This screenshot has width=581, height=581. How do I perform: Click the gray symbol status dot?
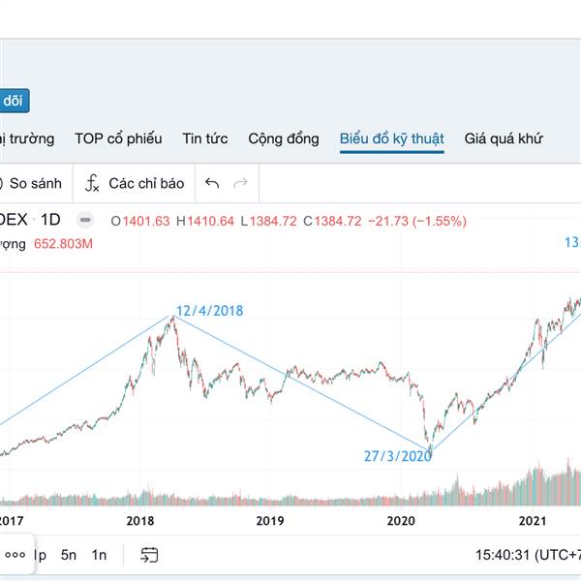(85, 221)
